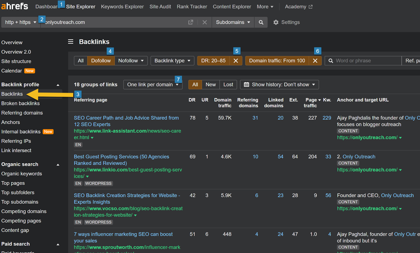Screen dimensions: 420x253
Task: Collapse the Paid search section
Action: (58, 244)
